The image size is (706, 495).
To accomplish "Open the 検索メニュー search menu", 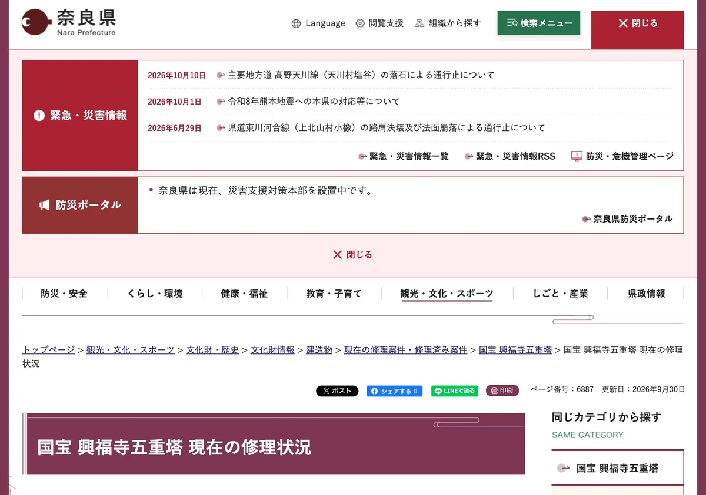I will (538, 23).
